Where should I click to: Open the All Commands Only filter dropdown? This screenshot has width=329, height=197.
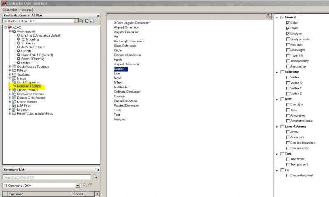[78, 186]
